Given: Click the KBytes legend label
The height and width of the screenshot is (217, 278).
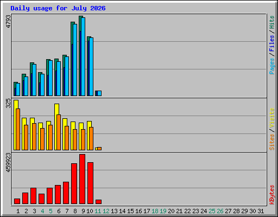Looking at the screenshot, I should [272, 195].
